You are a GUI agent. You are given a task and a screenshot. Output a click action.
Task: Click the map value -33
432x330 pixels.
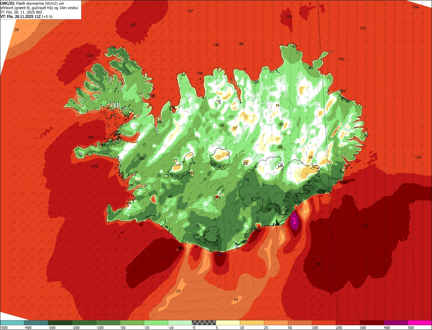coord(281,125)
